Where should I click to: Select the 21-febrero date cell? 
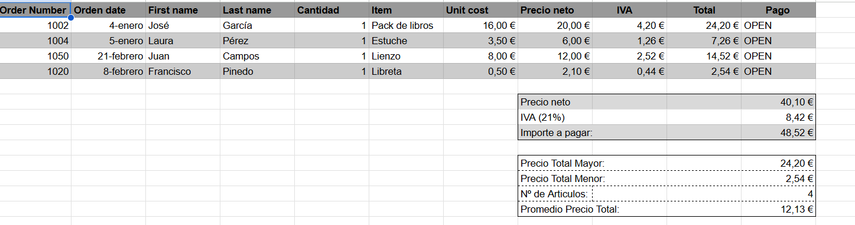(x=109, y=56)
